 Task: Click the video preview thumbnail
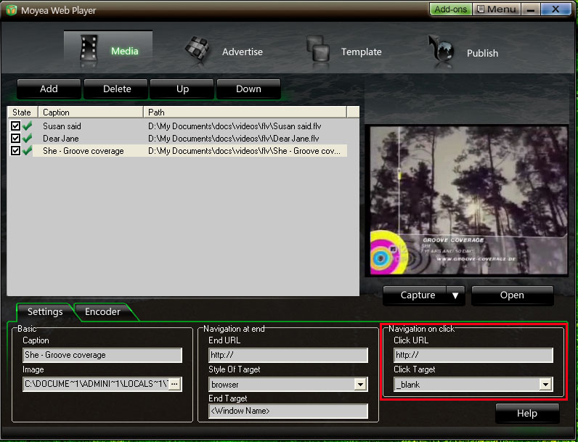coord(468,200)
